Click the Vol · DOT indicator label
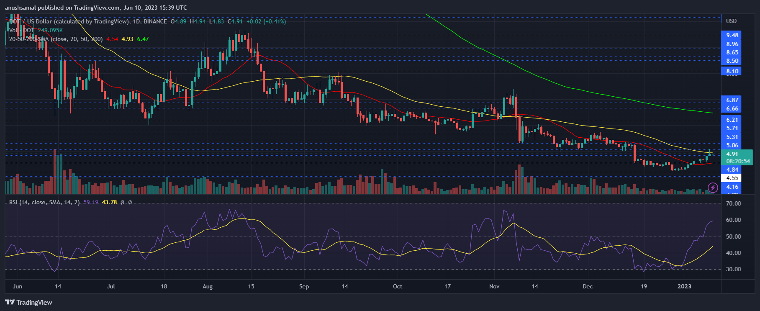Screen dimensions: 760x311 tap(22, 30)
